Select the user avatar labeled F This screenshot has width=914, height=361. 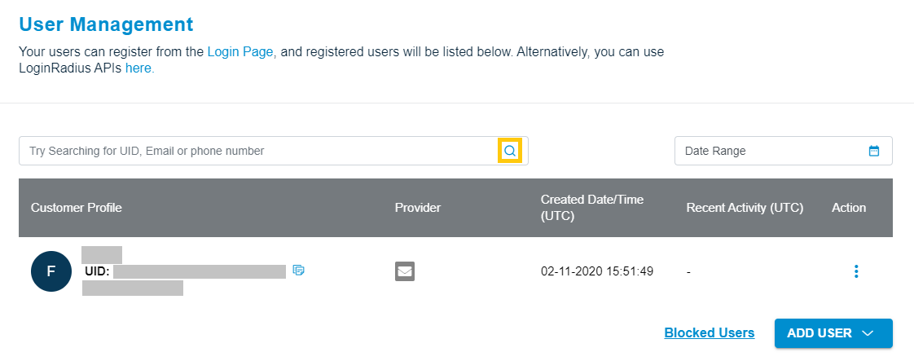(51, 271)
